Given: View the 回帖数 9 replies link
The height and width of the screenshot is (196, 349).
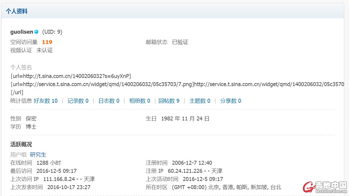Looking at the screenshot, I should [x=169, y=101].
